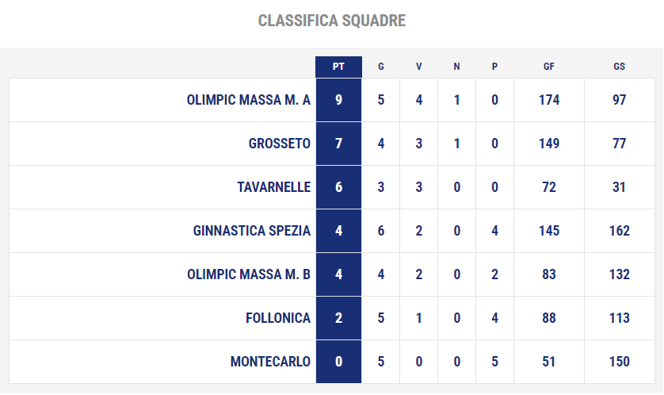Select the FOLLONICA team name
664x395 pixels.
click(278, 318)
